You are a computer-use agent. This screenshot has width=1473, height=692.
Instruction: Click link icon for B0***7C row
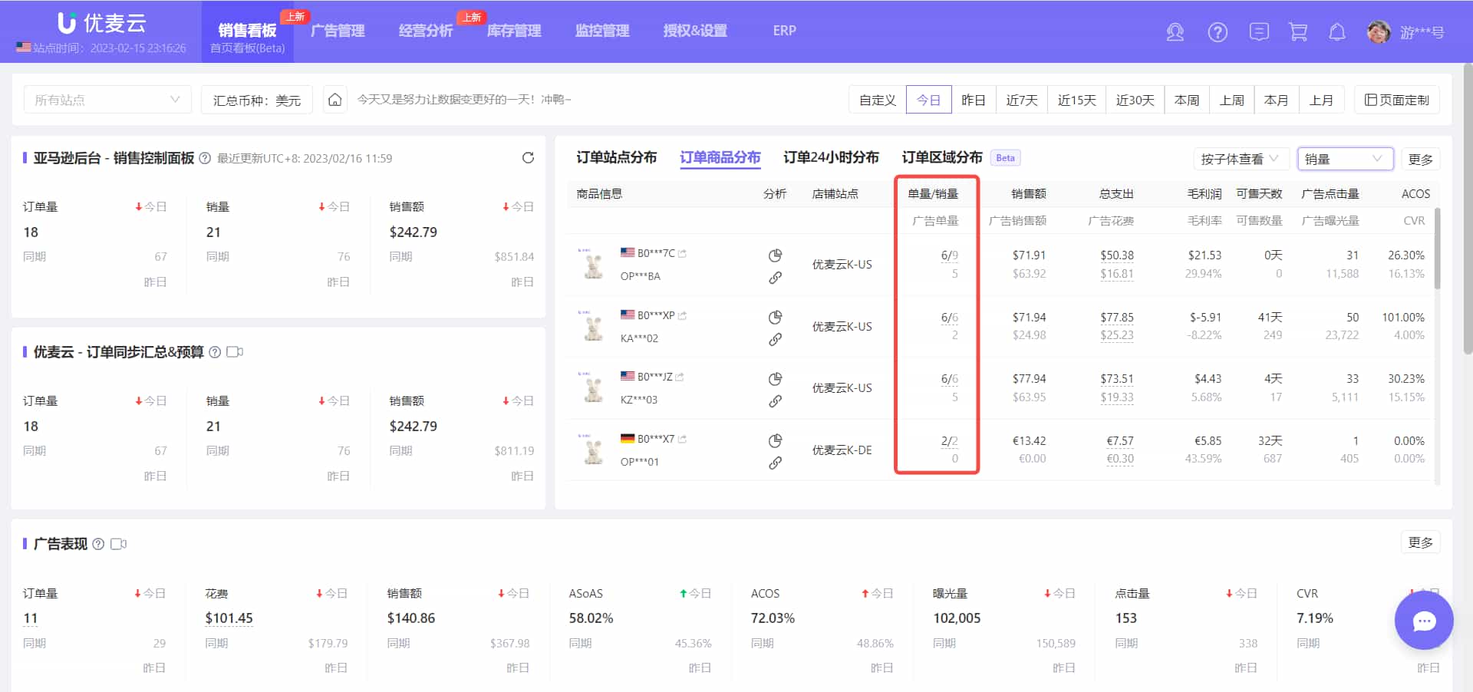click(x=775, y=278)
